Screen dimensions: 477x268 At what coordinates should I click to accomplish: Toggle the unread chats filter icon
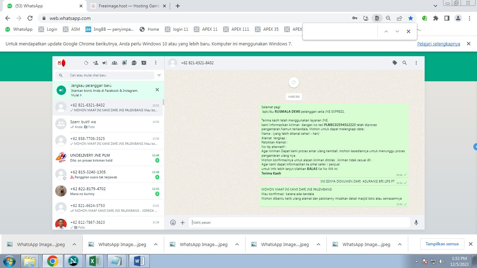pos(159,75)
